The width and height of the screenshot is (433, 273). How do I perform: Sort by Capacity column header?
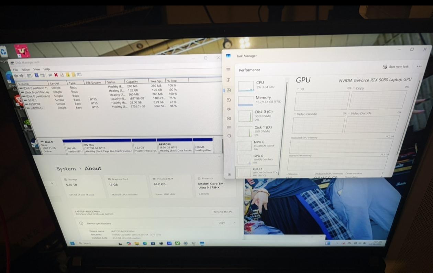(x=137, y=82)
